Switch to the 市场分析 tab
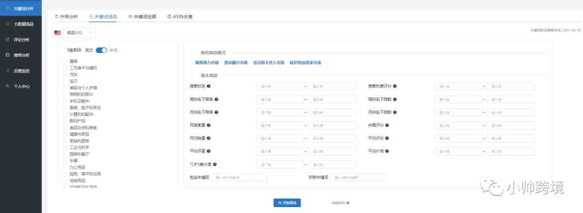 [66, 16]
